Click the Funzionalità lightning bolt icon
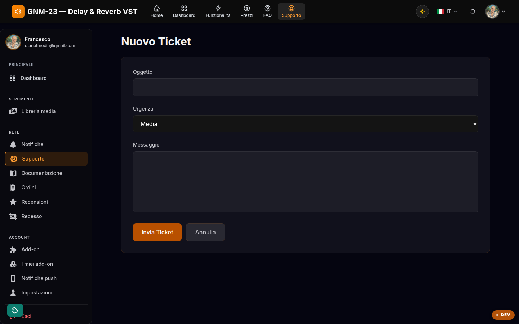This screenshot has width=519, height=324. click(x=218, y=8)
